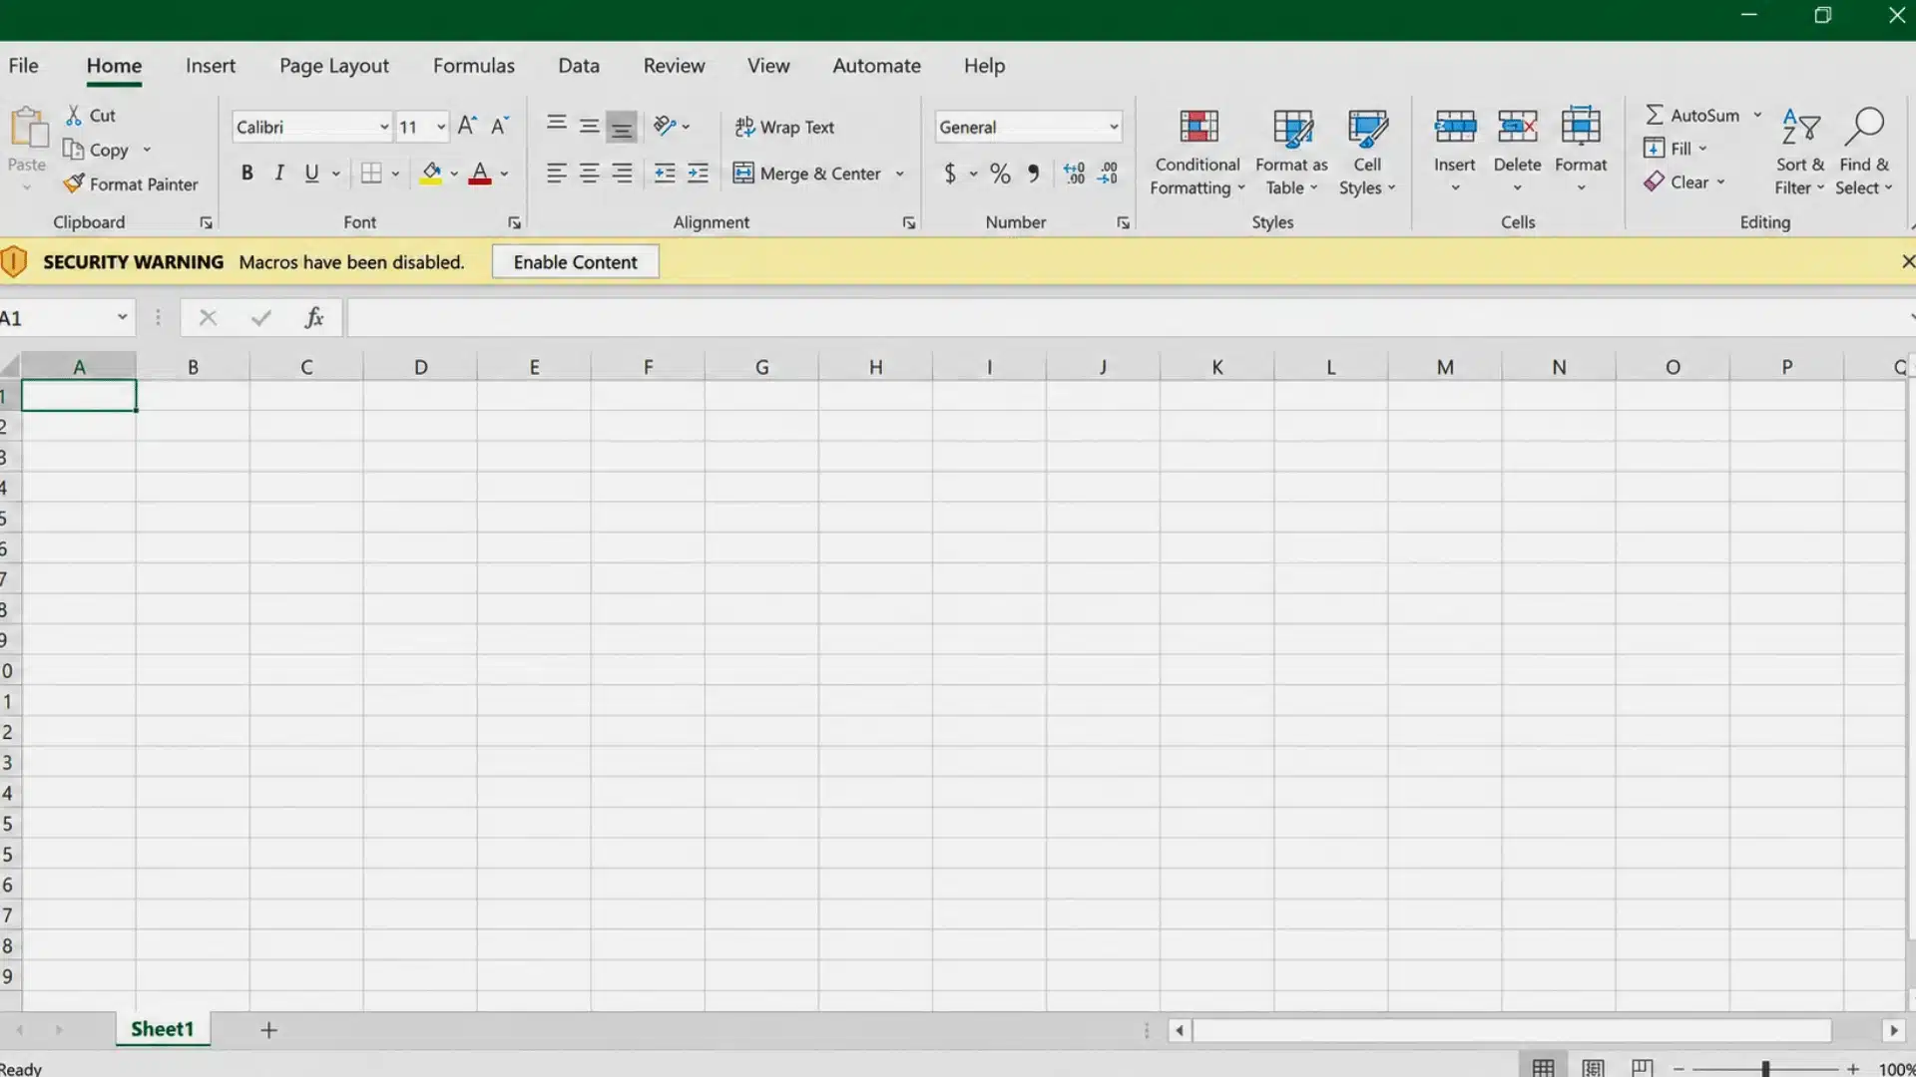Increase the indent level
This screenshot has height=1077, width=1916.
(x=699, y=174)
